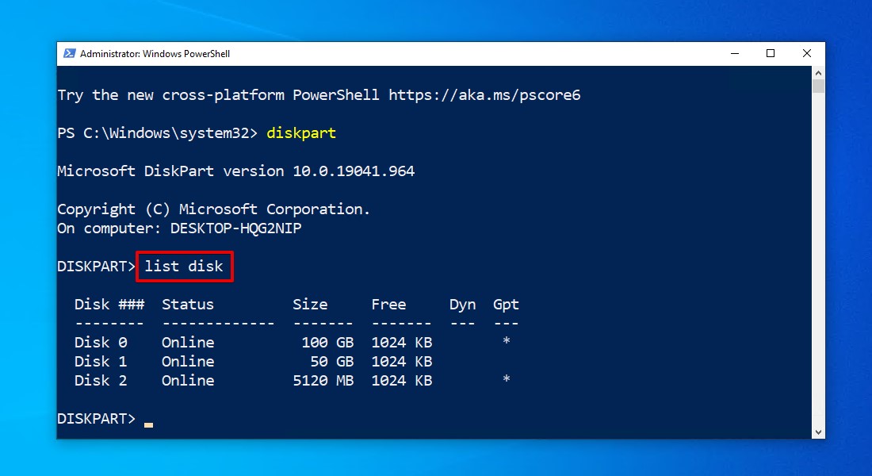
Task: Click the 'Status' column header
Action: 188,305
